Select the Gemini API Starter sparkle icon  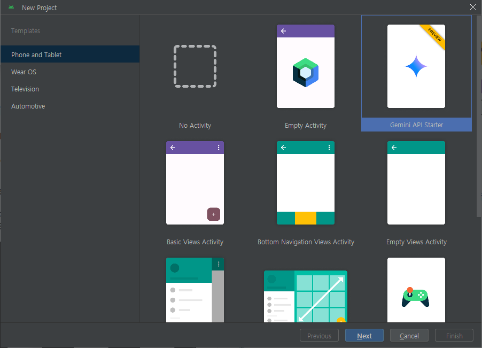click(x=416, y=65)
